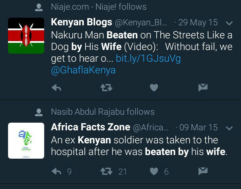Viewport: 241px width, 189px height.
Task: Click the person icon beside Niaje.com follows
Action: point(39,7)
